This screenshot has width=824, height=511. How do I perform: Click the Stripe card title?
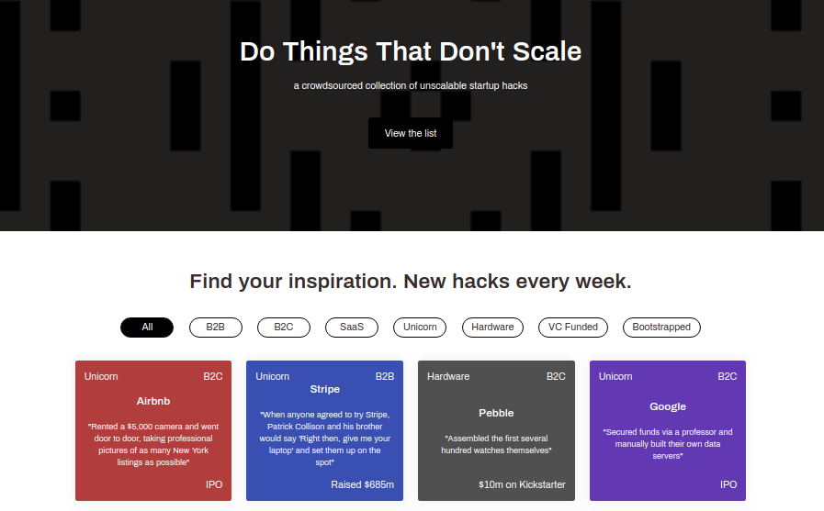point(325,389)
